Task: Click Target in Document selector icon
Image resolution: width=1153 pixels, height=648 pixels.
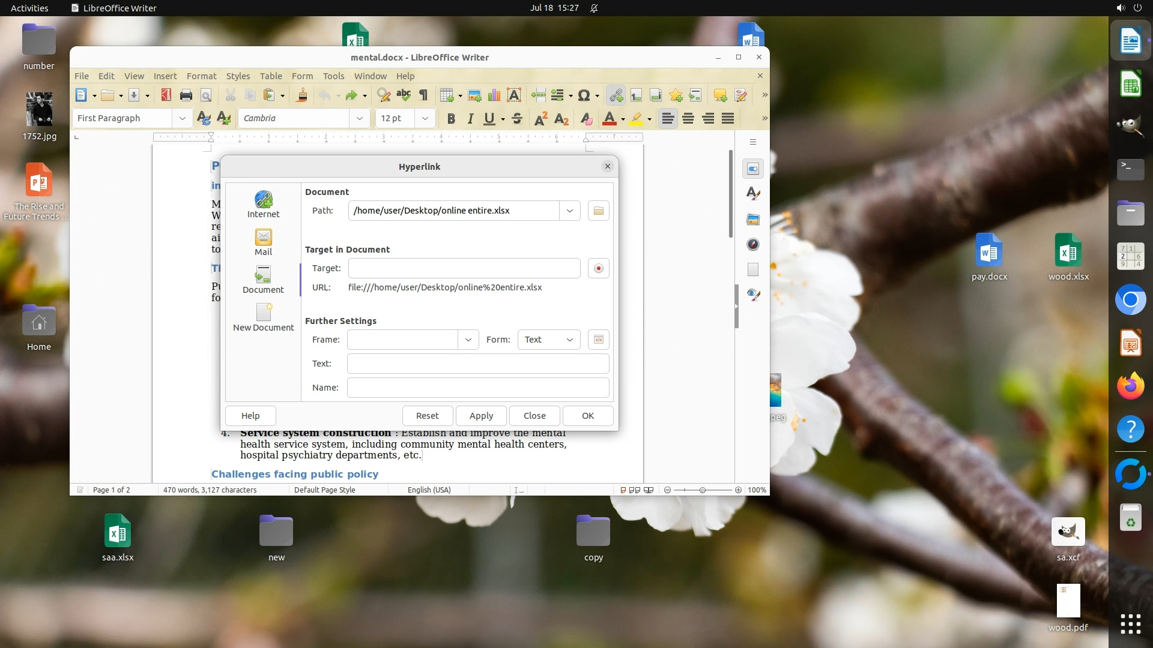Action: click(598, 268)
